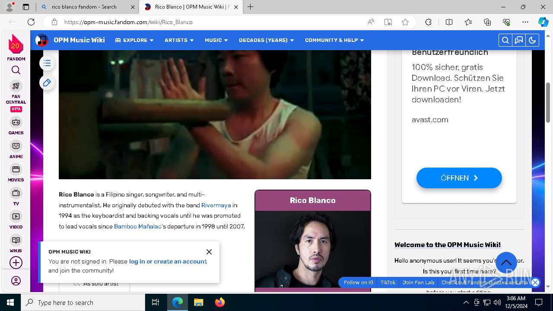Click the taskbar search box
This screenshot has width=553, height=311.
coord(83,302)
